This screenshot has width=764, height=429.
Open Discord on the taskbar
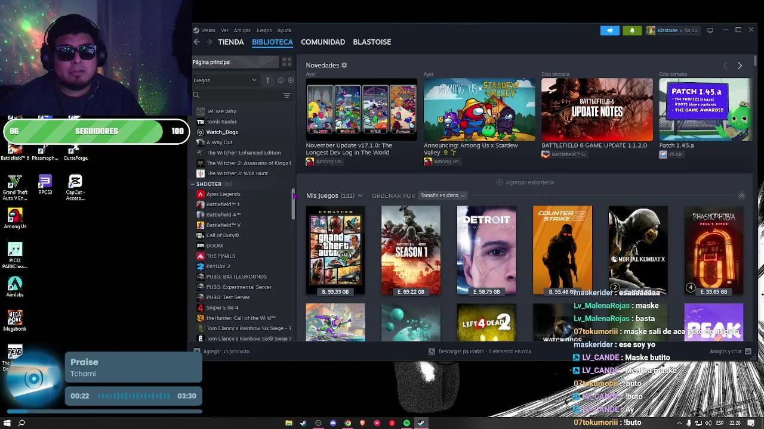coord(333,423)
